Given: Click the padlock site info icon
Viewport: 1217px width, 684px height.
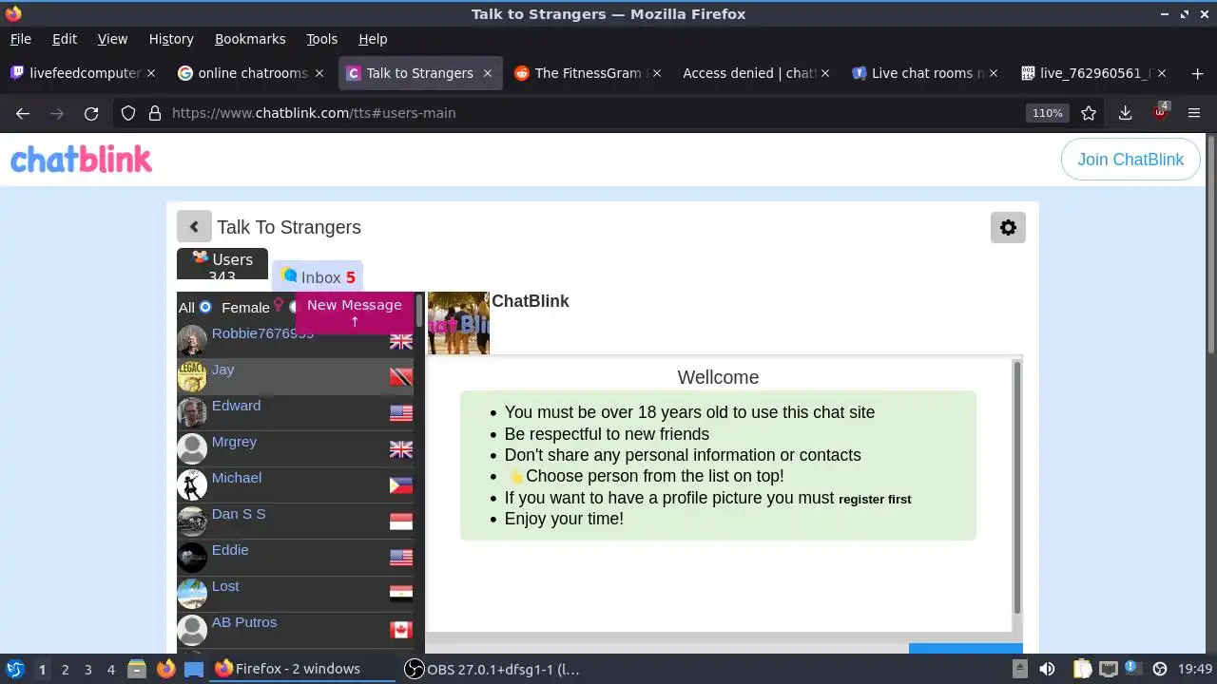Looking at the screenshot, I should pos(155,113).
